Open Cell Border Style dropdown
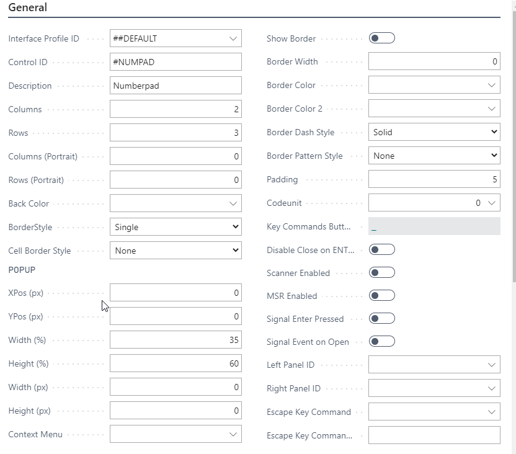This screenshot has width=516, height=454. pyautogui.click(x=176, y=251)
